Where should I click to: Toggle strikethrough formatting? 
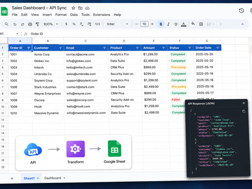point(176,24)
